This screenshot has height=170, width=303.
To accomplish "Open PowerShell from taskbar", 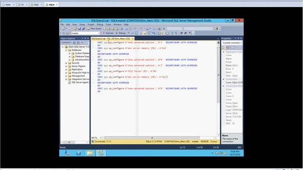I will 79,153.
